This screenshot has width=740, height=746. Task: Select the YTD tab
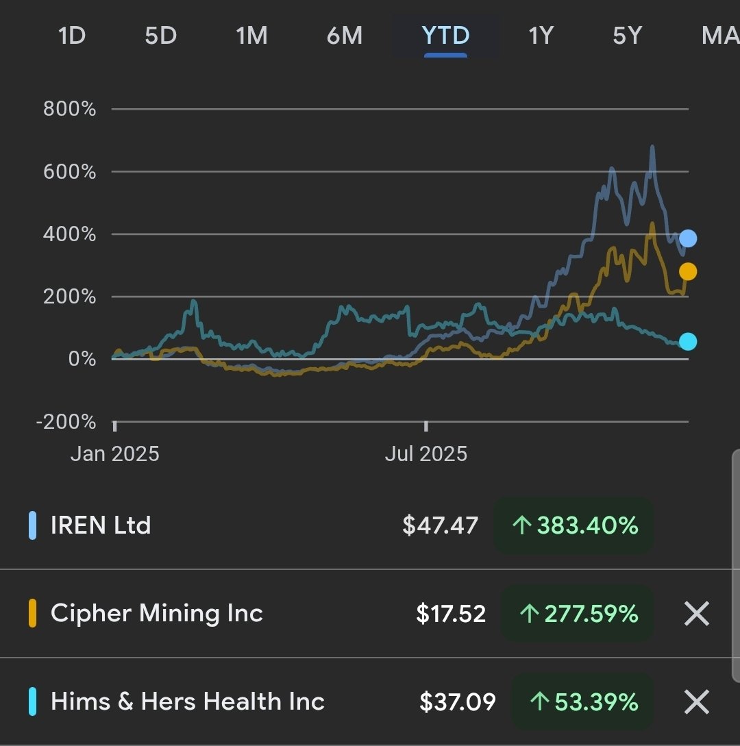coord(445,36)
